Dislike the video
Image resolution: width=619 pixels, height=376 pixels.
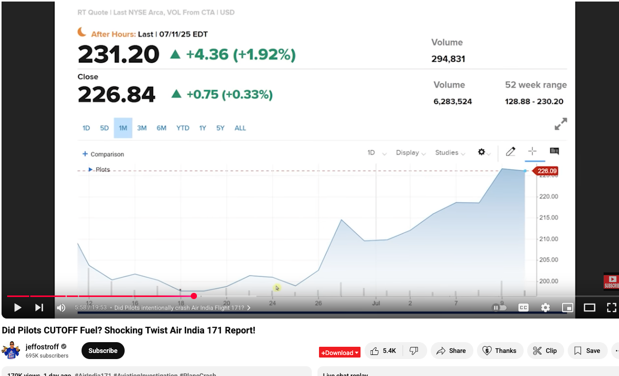414,351
